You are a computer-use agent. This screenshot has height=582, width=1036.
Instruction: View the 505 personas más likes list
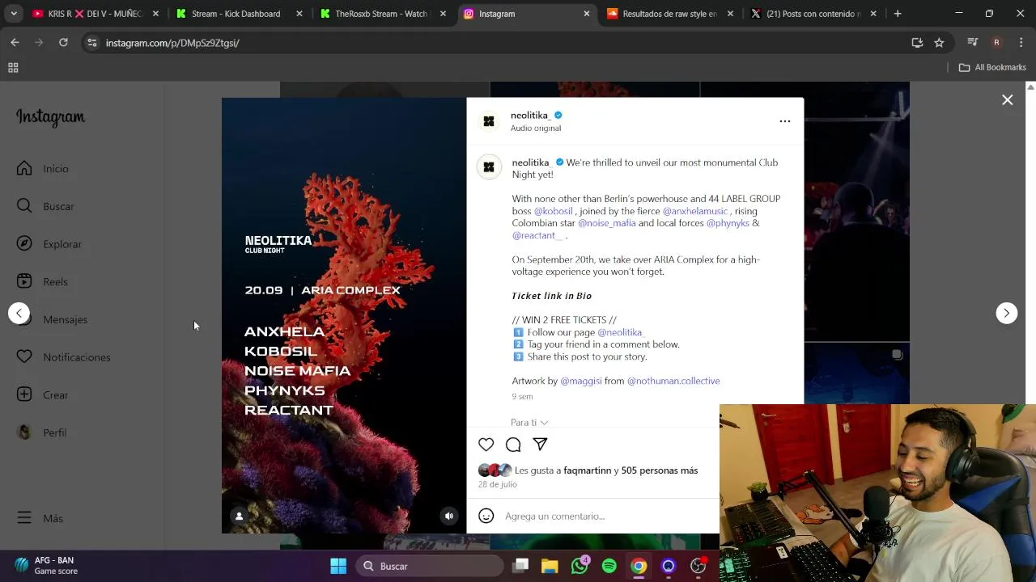(659, 470)
